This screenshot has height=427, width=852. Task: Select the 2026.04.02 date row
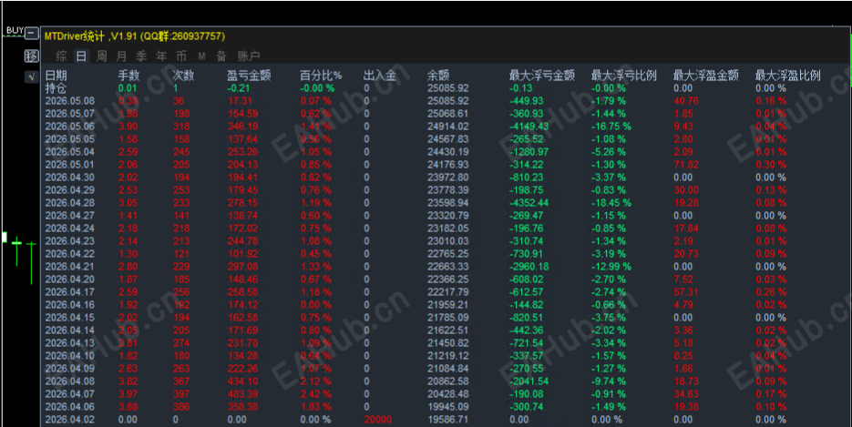pyautogui.click(x=69, y=420)
